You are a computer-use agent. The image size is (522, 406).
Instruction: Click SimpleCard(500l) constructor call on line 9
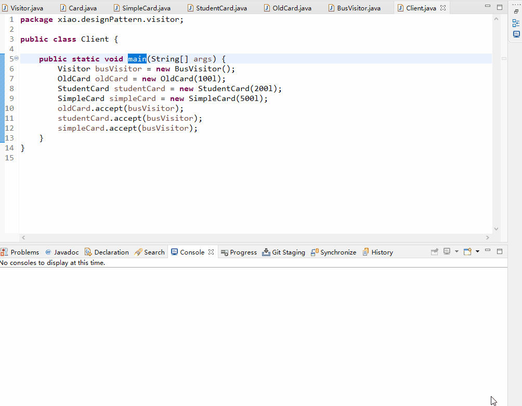(226, 99)
